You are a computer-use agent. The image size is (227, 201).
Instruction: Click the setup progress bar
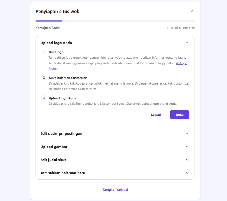[115, 21]
